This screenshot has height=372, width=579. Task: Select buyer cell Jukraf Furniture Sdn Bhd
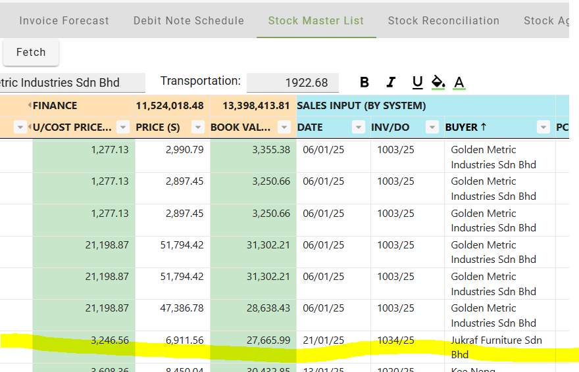pyautogui.click(x=500, y=347)
